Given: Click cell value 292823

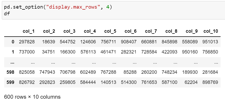Looking at the screenshot, I should (x=47, y=82).
